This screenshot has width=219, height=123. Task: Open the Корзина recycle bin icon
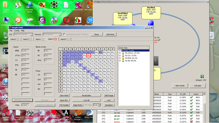point(6,37)
